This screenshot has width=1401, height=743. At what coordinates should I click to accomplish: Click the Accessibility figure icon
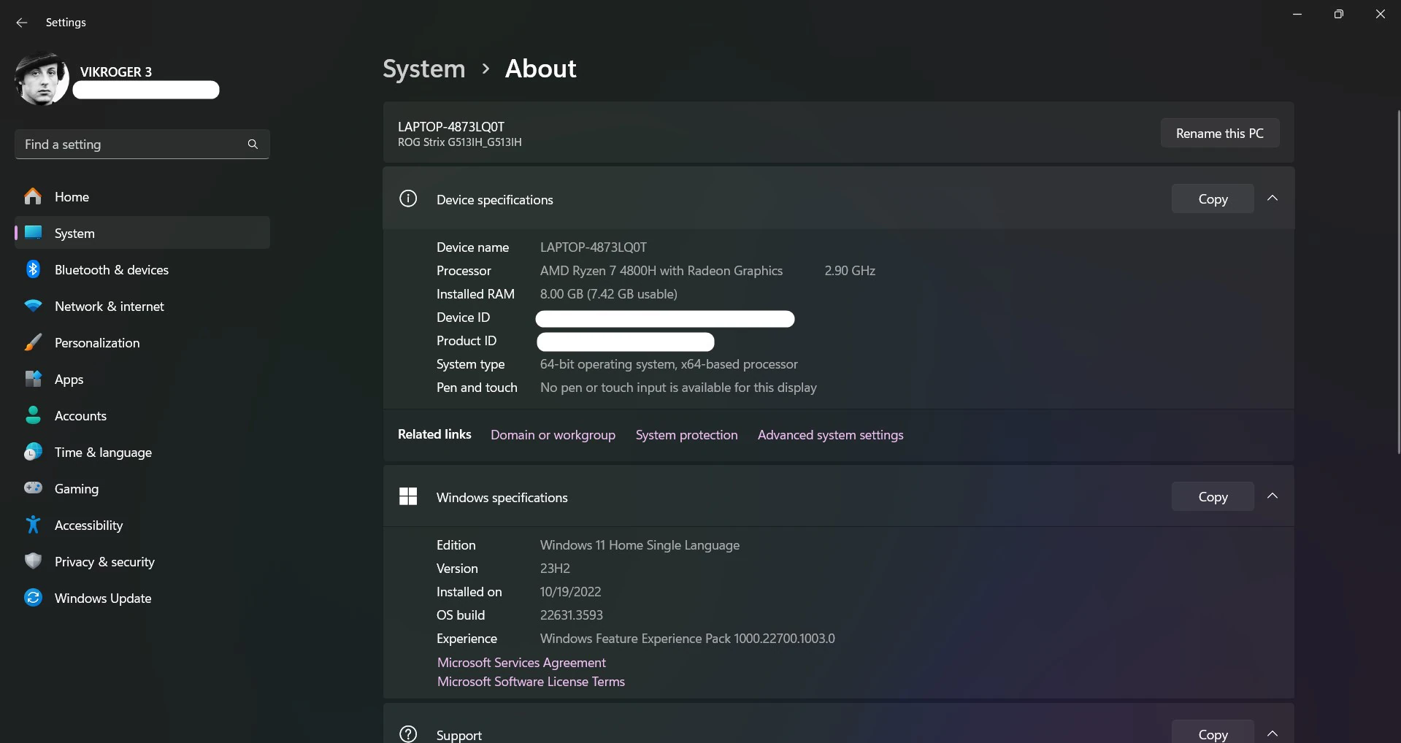pos(33,524)
